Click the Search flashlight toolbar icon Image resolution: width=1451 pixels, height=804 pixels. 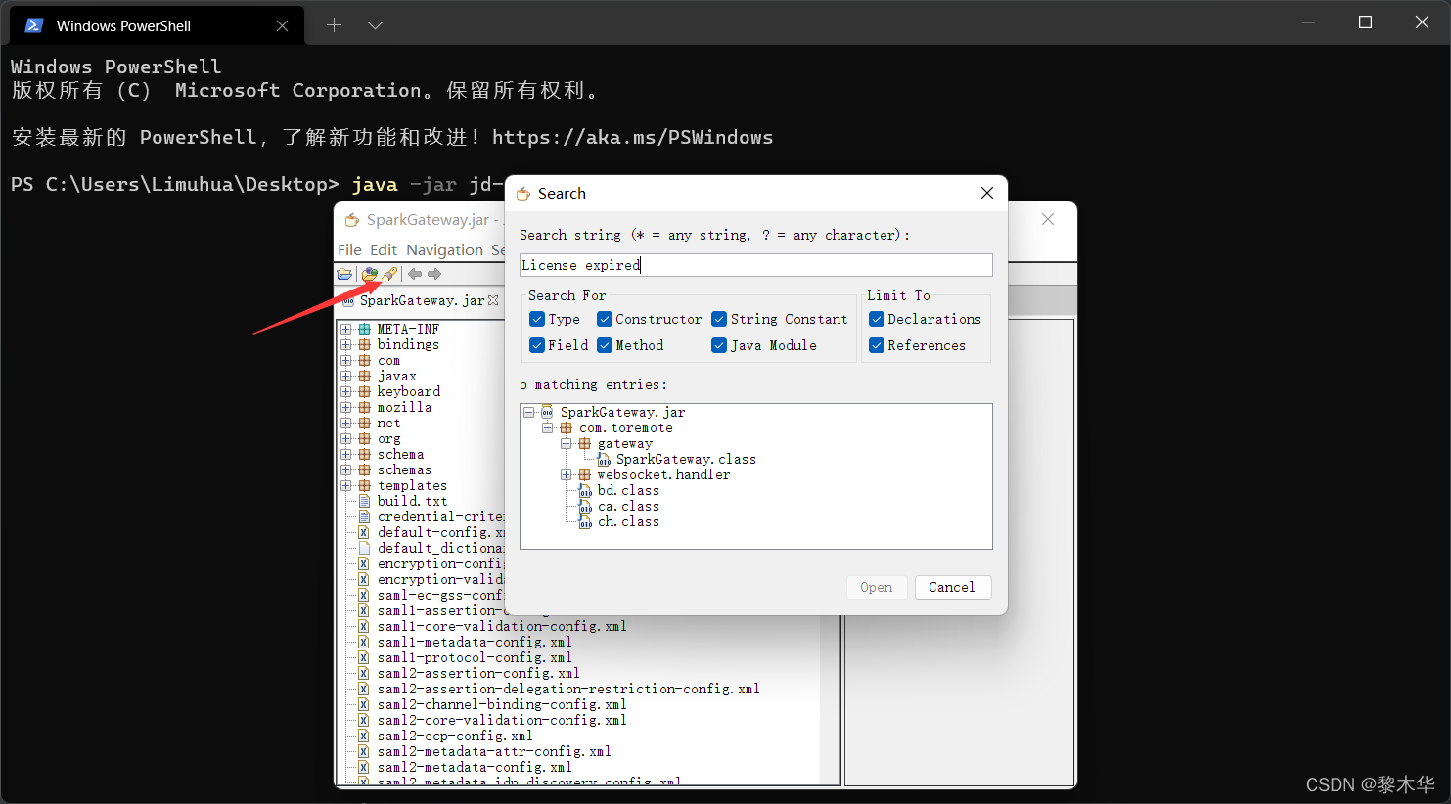coord(389,275)
